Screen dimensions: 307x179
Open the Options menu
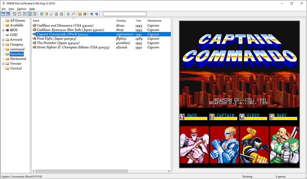tap(22, 9)
